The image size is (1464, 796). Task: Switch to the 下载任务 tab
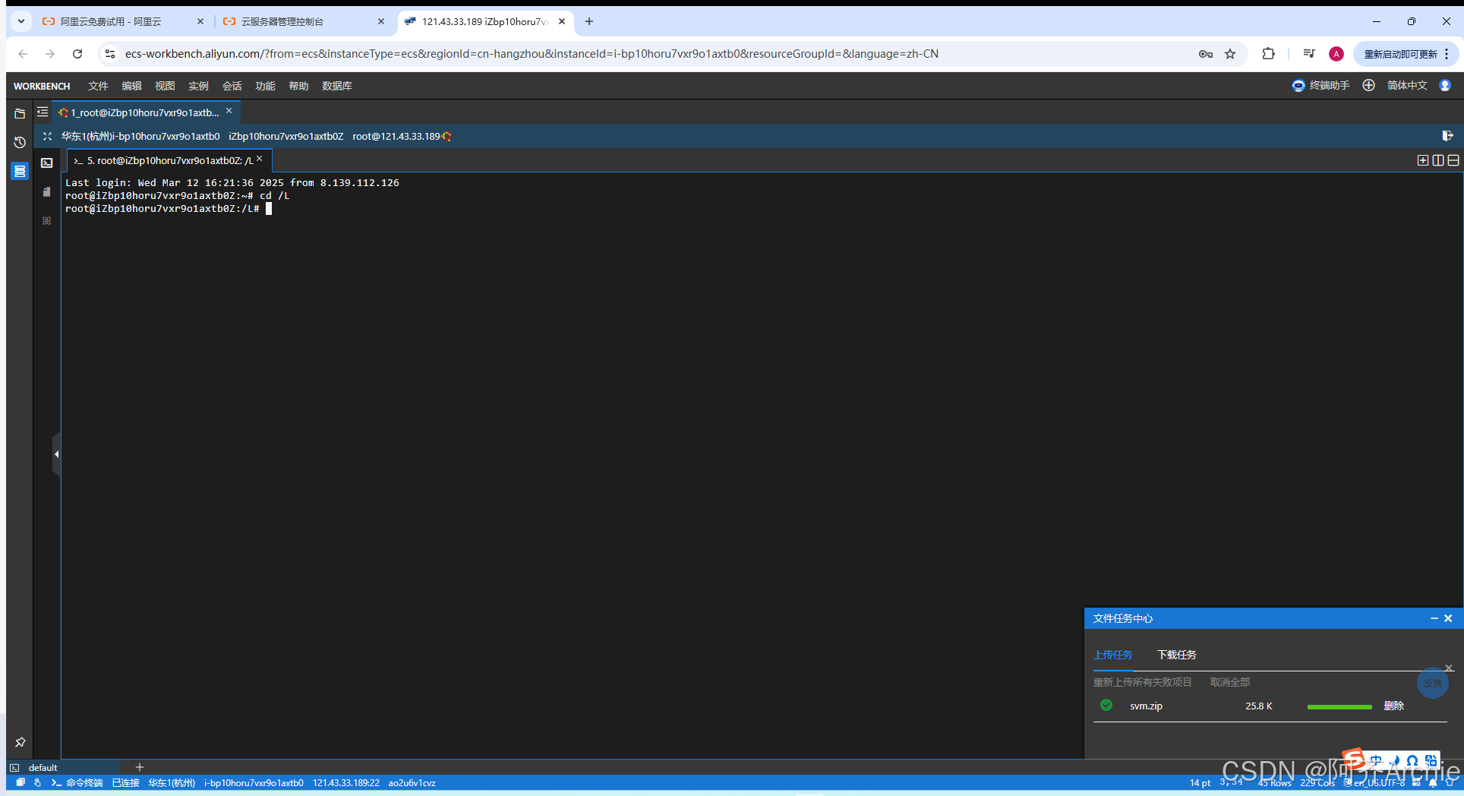point(1176,655)
